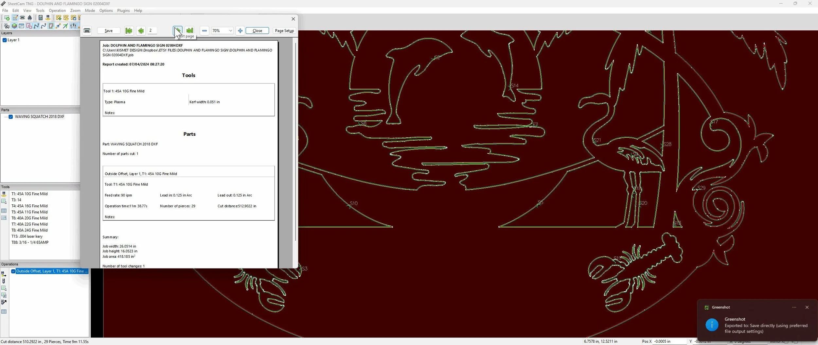Click the calculator icon in toolbar
Viewport: 818px width, 345px height.
pyautogui.click(x=41, y=18)
